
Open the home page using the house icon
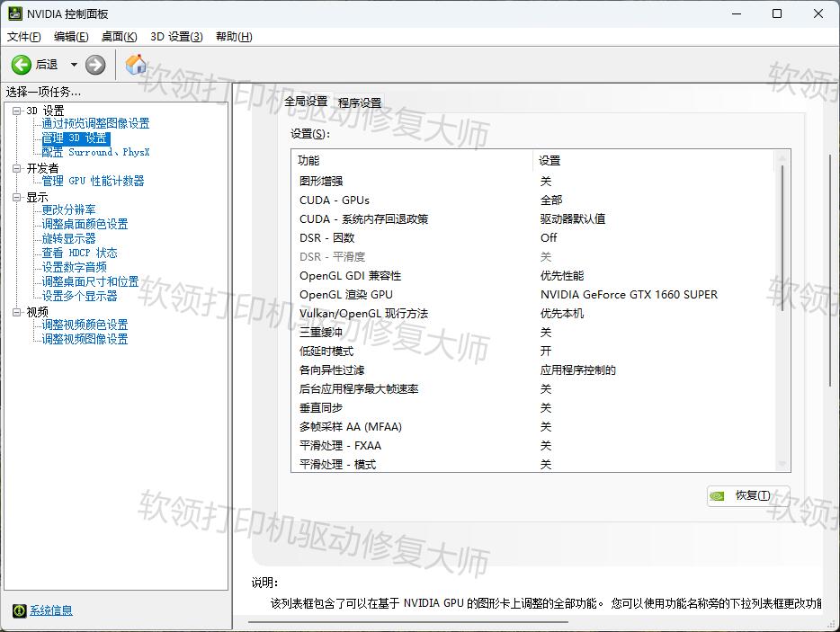136,64
